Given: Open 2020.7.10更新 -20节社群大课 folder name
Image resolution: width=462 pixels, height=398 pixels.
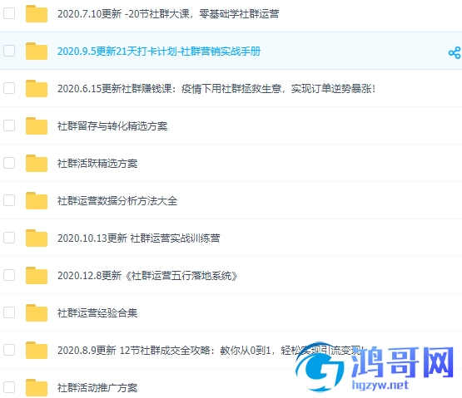Looking at the screenshot, I should click(x=168, y=14).
